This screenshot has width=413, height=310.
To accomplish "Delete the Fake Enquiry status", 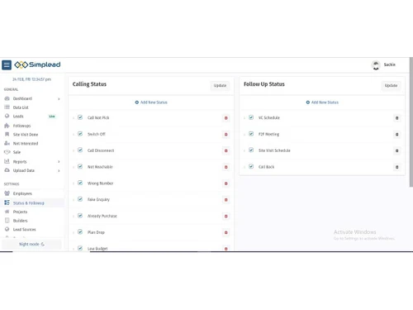I will tap(226, 200).
